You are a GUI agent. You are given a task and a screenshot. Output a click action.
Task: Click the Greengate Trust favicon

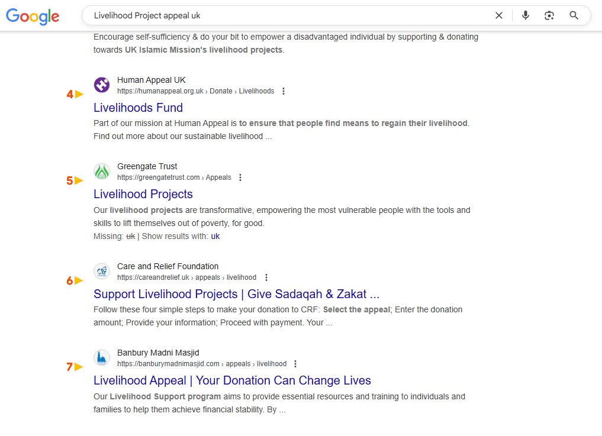102,172
